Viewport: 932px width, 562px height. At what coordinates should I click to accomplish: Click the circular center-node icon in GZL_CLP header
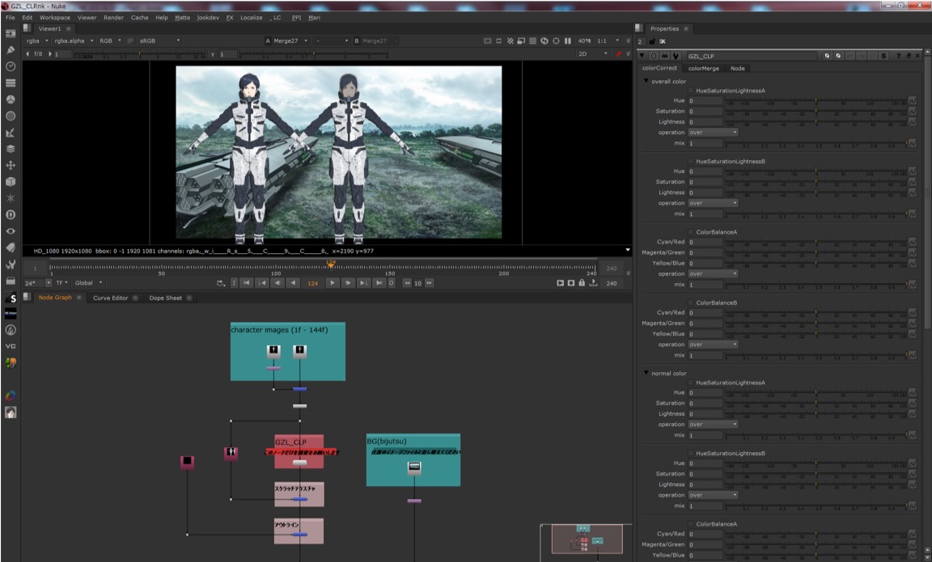click(654, 56)
